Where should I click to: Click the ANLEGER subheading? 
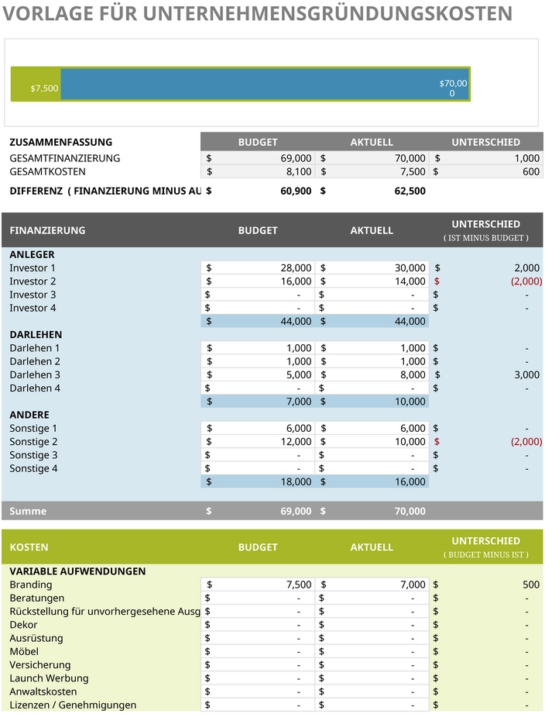pos(32,254)
